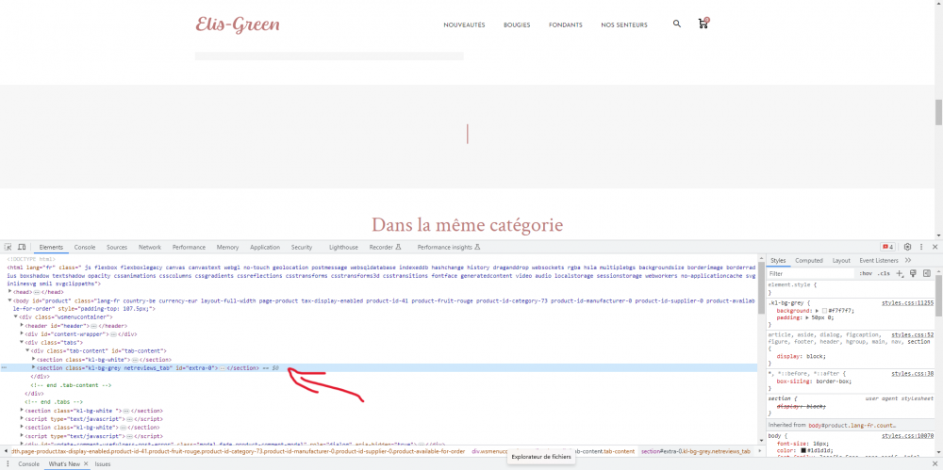Image resolution: width=943 pixels, height=470 pixels.
Task: Add a new style rule with plus icon
Action: coord(900,273)
